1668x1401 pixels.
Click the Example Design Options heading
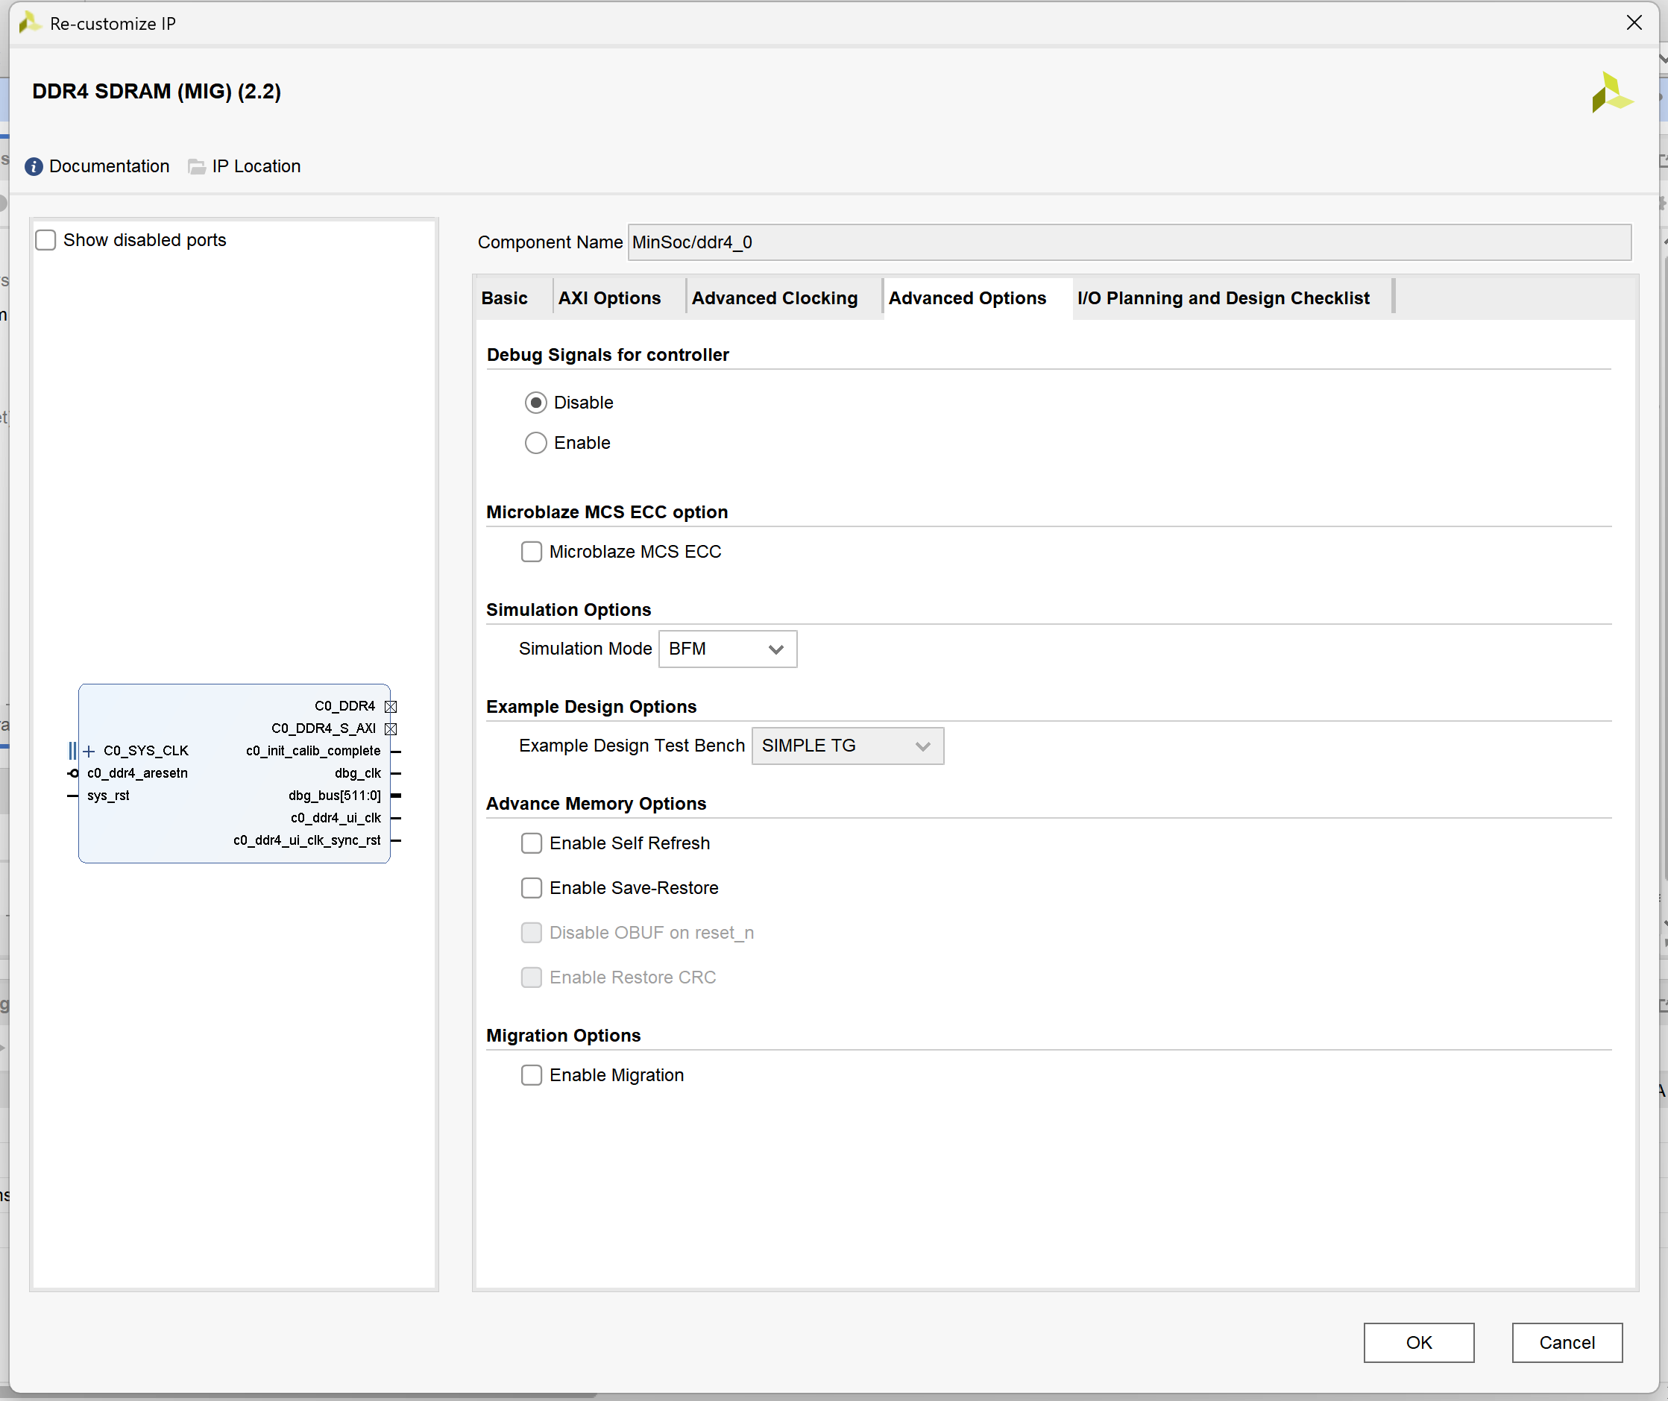point(591,707)
